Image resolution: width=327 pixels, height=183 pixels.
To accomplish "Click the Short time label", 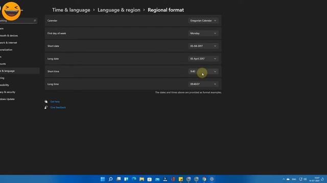I will [x=53, y=71].
